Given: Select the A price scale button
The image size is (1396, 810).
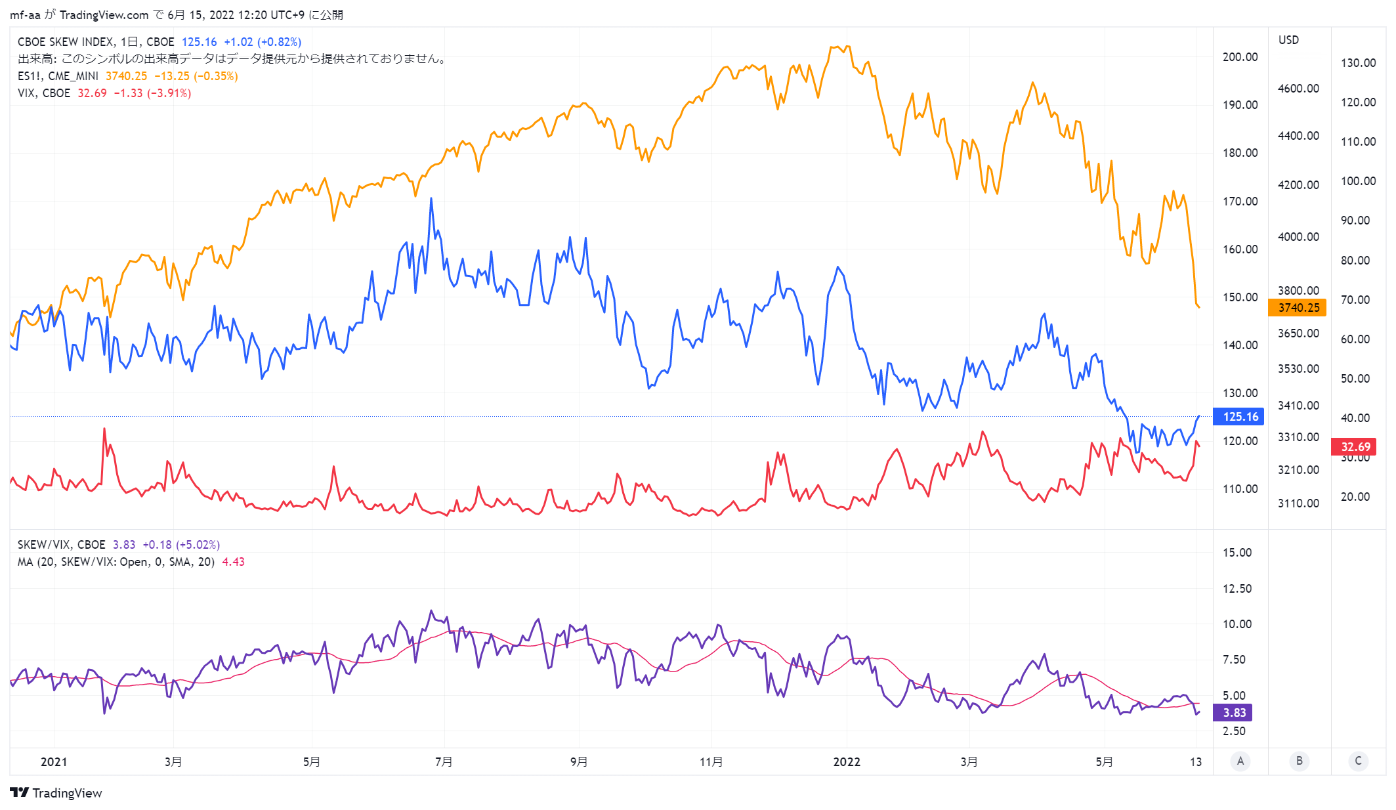Looking at the screenshot, I should coord(1240,761).
